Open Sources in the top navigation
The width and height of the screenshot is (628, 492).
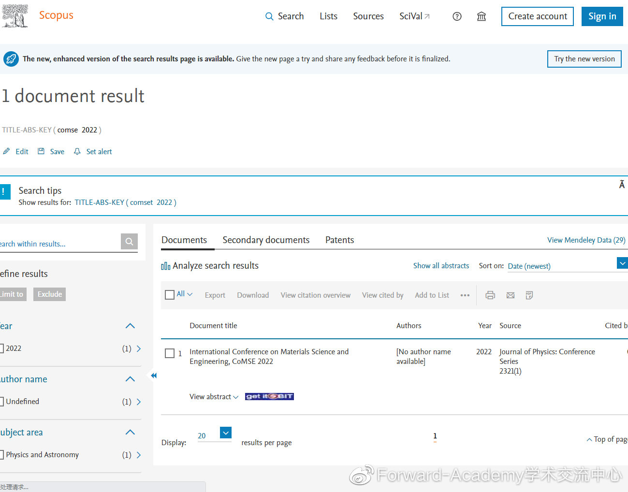click(x=368, y=16)
